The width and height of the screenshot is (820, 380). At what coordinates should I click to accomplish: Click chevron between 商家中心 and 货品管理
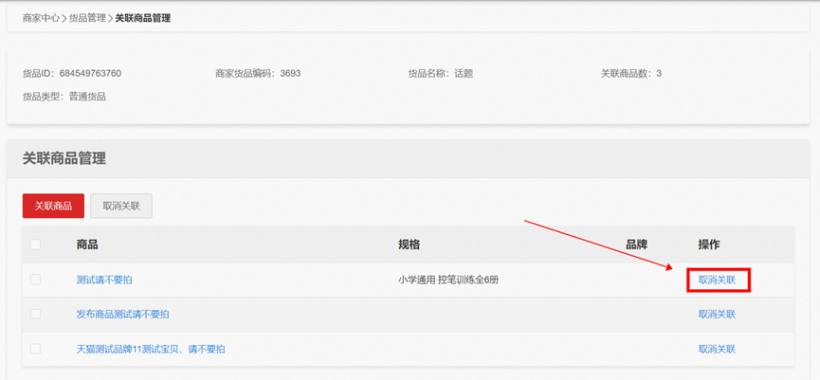(64, 19)
